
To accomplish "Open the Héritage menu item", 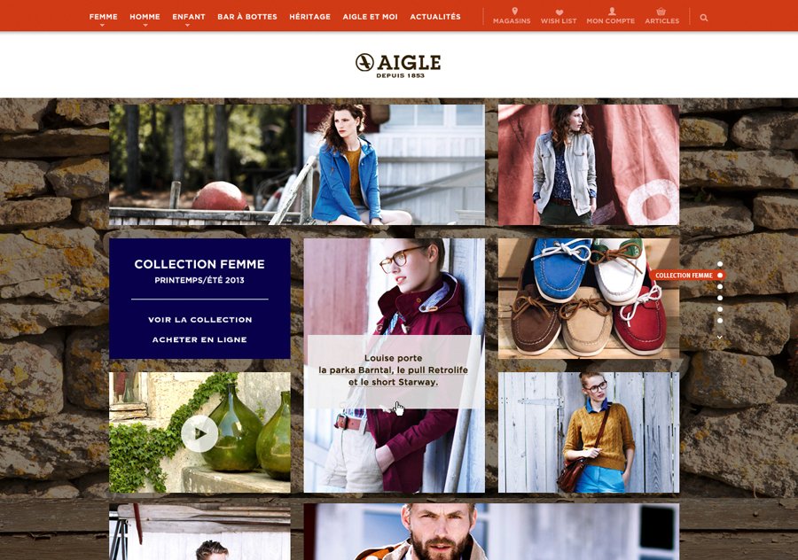I will 310,17.
